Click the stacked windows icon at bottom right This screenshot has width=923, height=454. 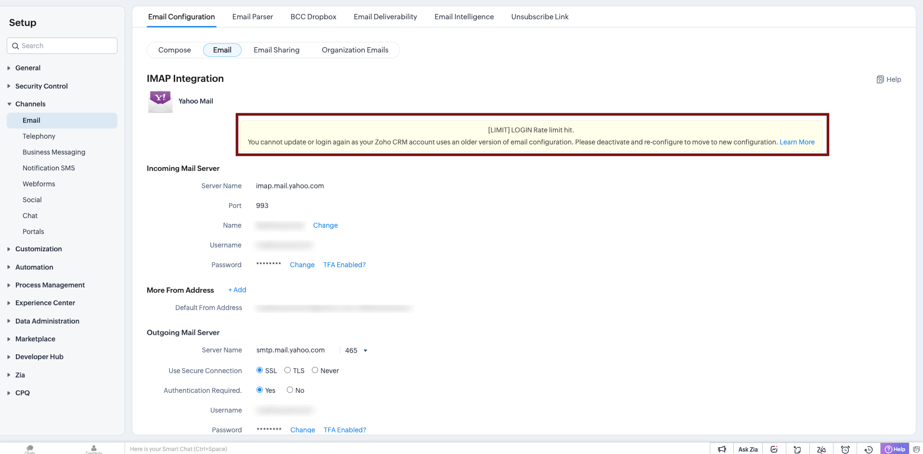916,449
